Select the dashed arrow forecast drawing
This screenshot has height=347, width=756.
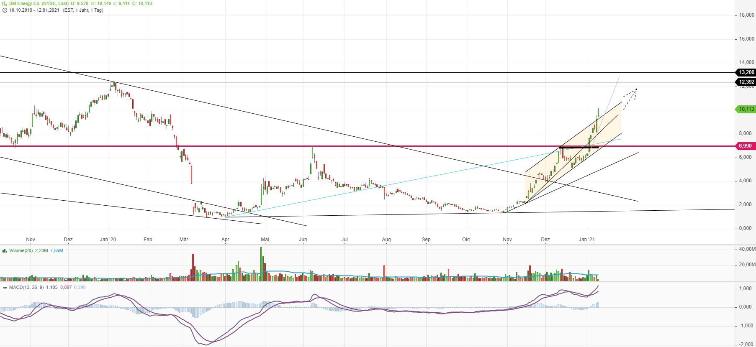(630, 97)
